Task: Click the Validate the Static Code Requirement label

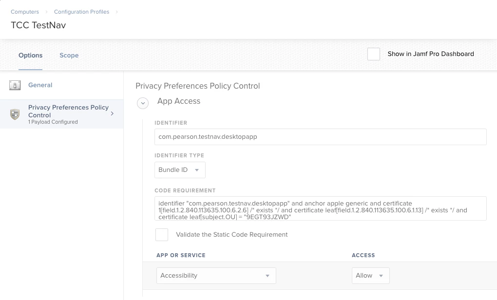Action: tap(232, 235)
